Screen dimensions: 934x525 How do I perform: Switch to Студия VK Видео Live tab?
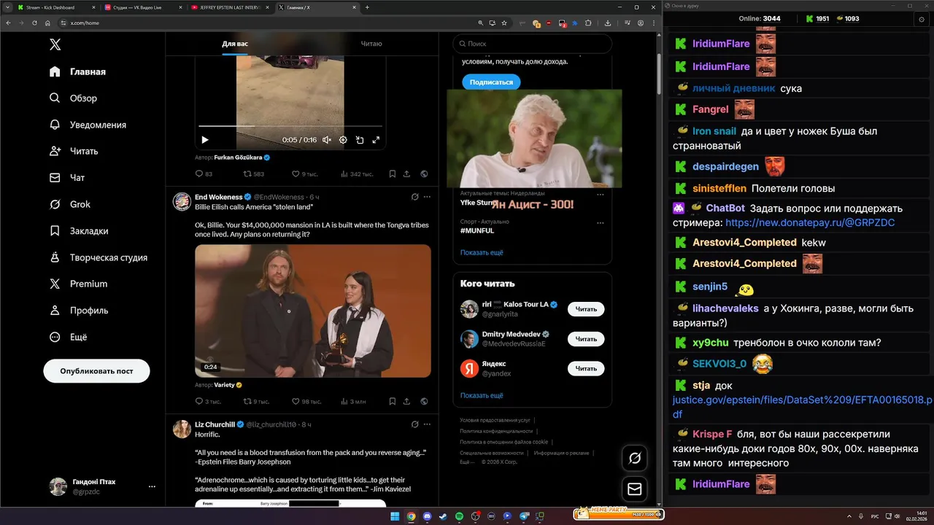(143, 7)
